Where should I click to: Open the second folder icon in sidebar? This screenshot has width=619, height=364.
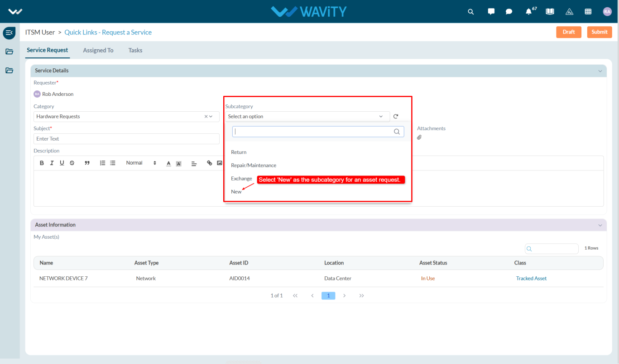click(9, 71)
